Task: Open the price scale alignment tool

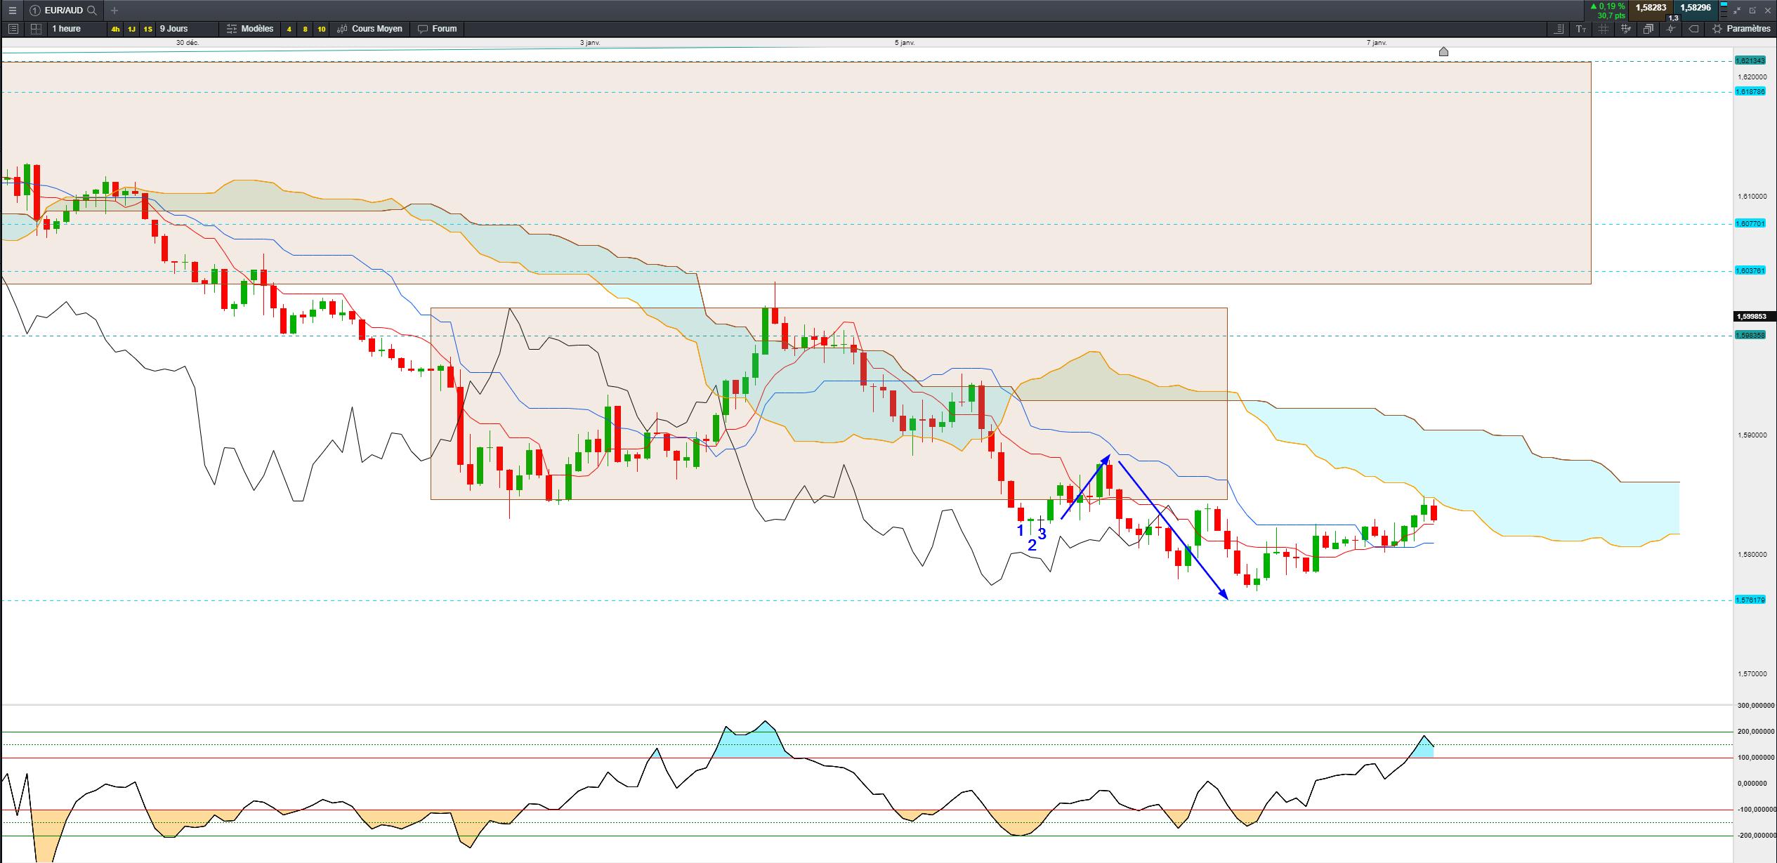Action: (x=1559, y=29)
